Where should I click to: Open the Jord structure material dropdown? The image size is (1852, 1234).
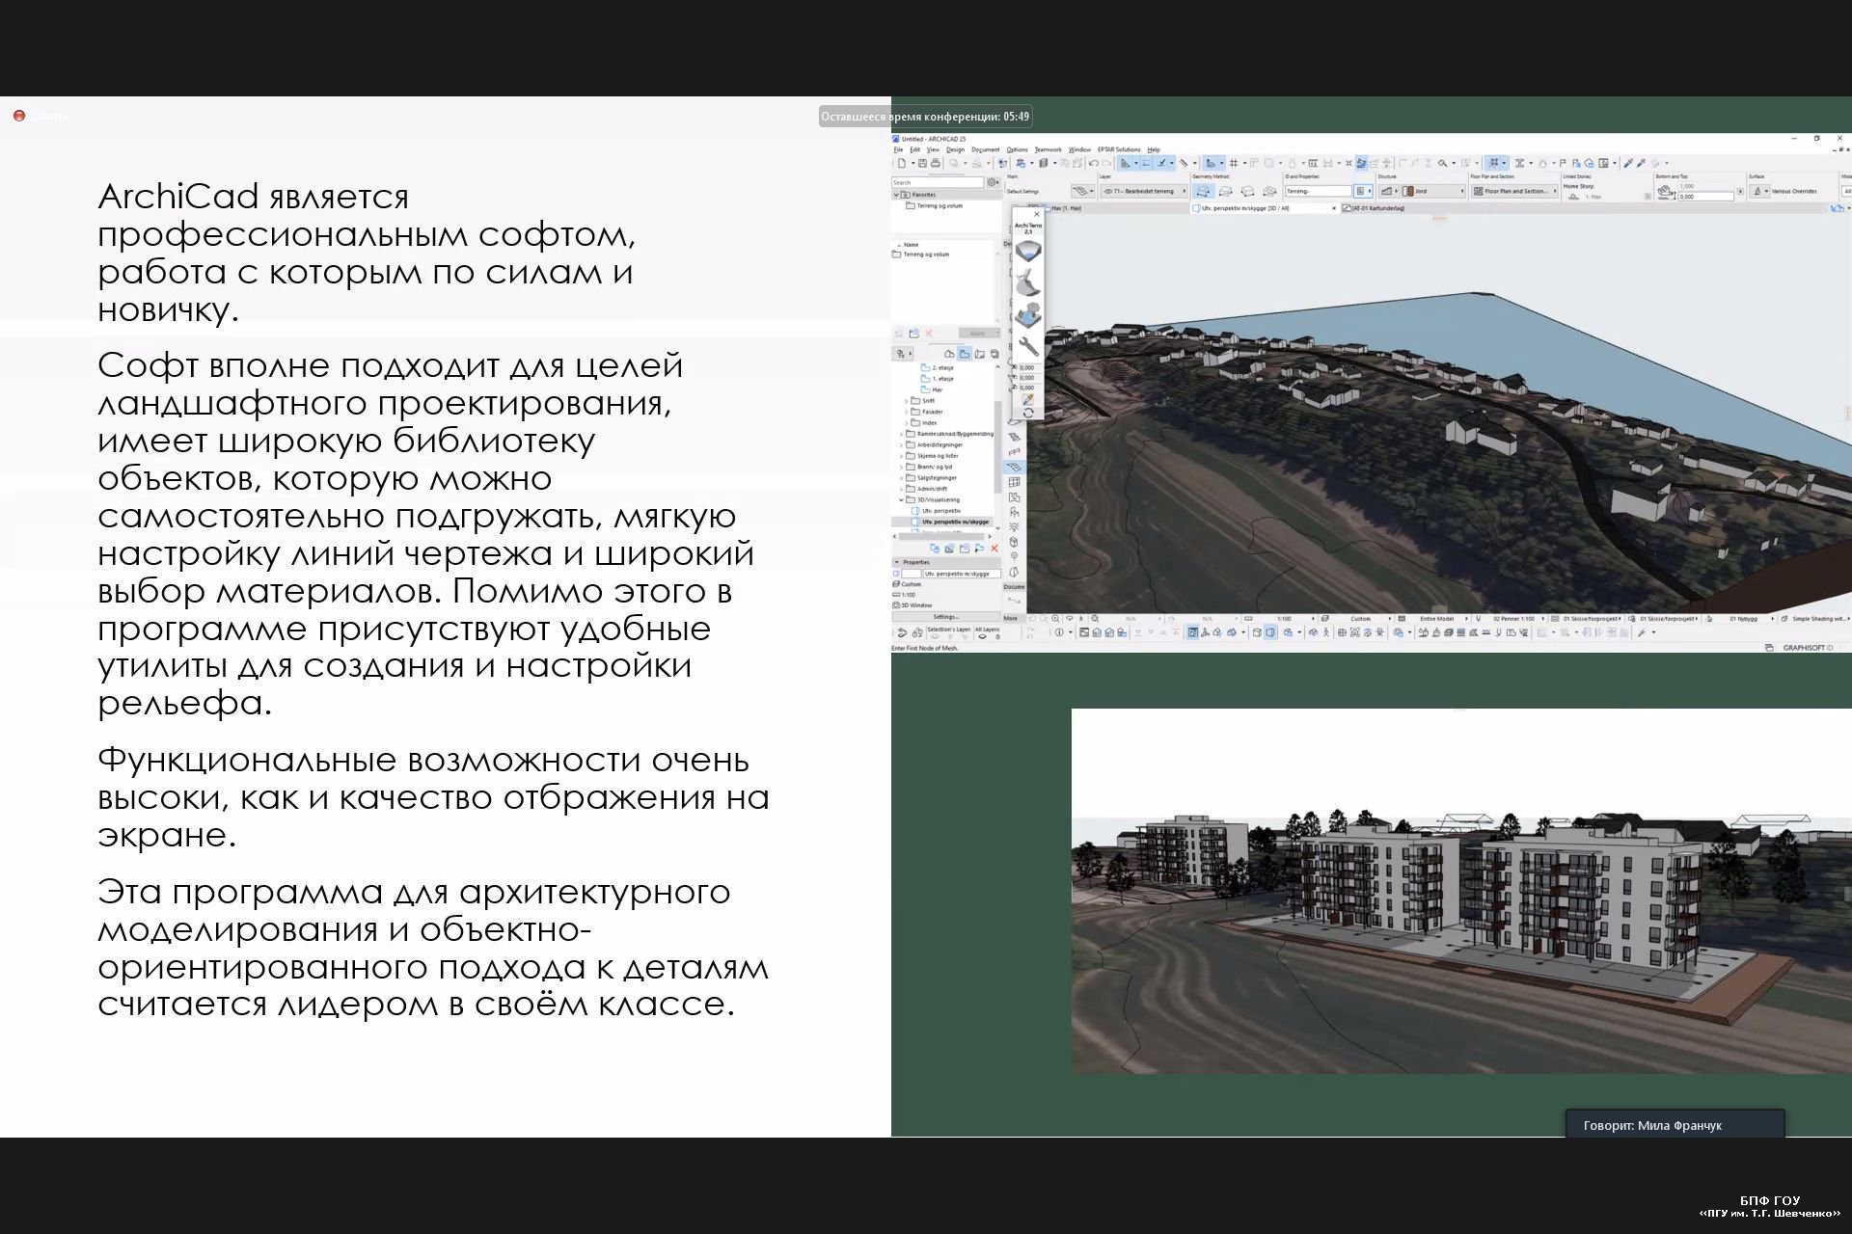[x=1434, y=191]
